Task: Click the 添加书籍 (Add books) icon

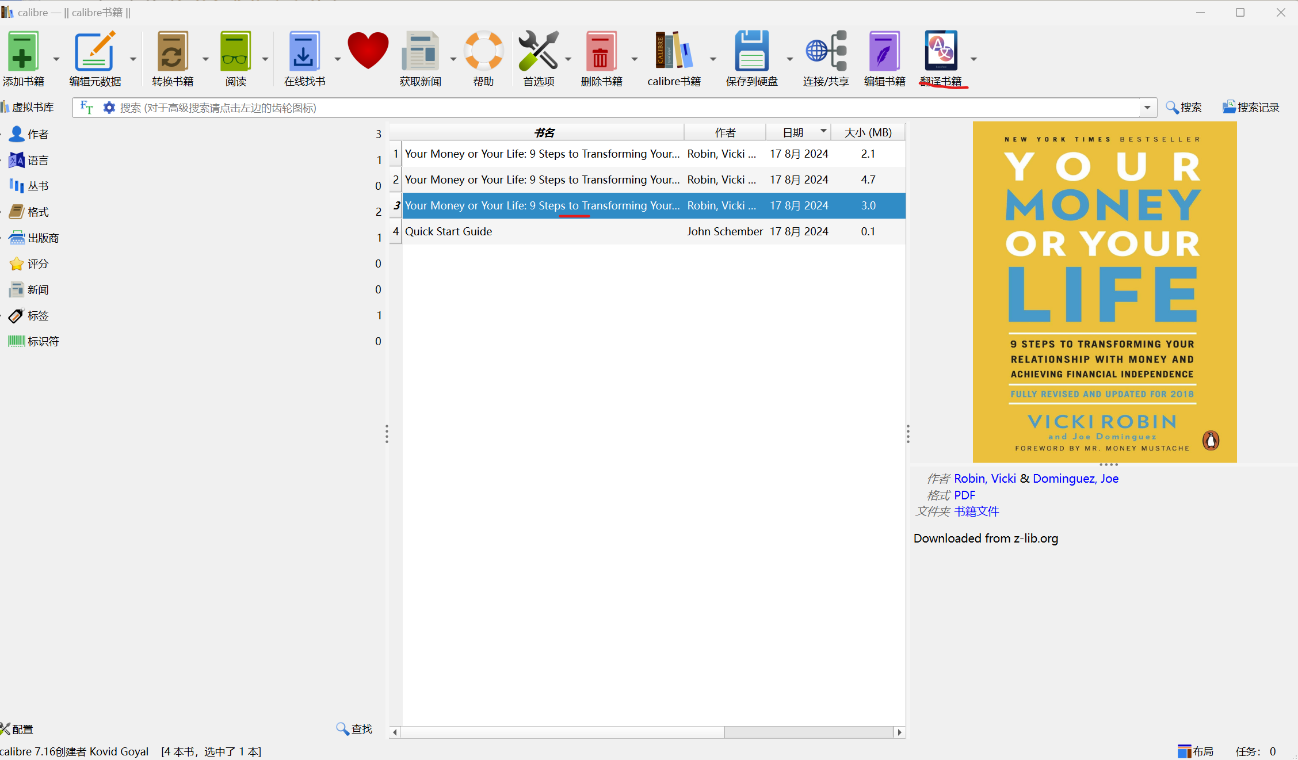Action: click(23, 51)
